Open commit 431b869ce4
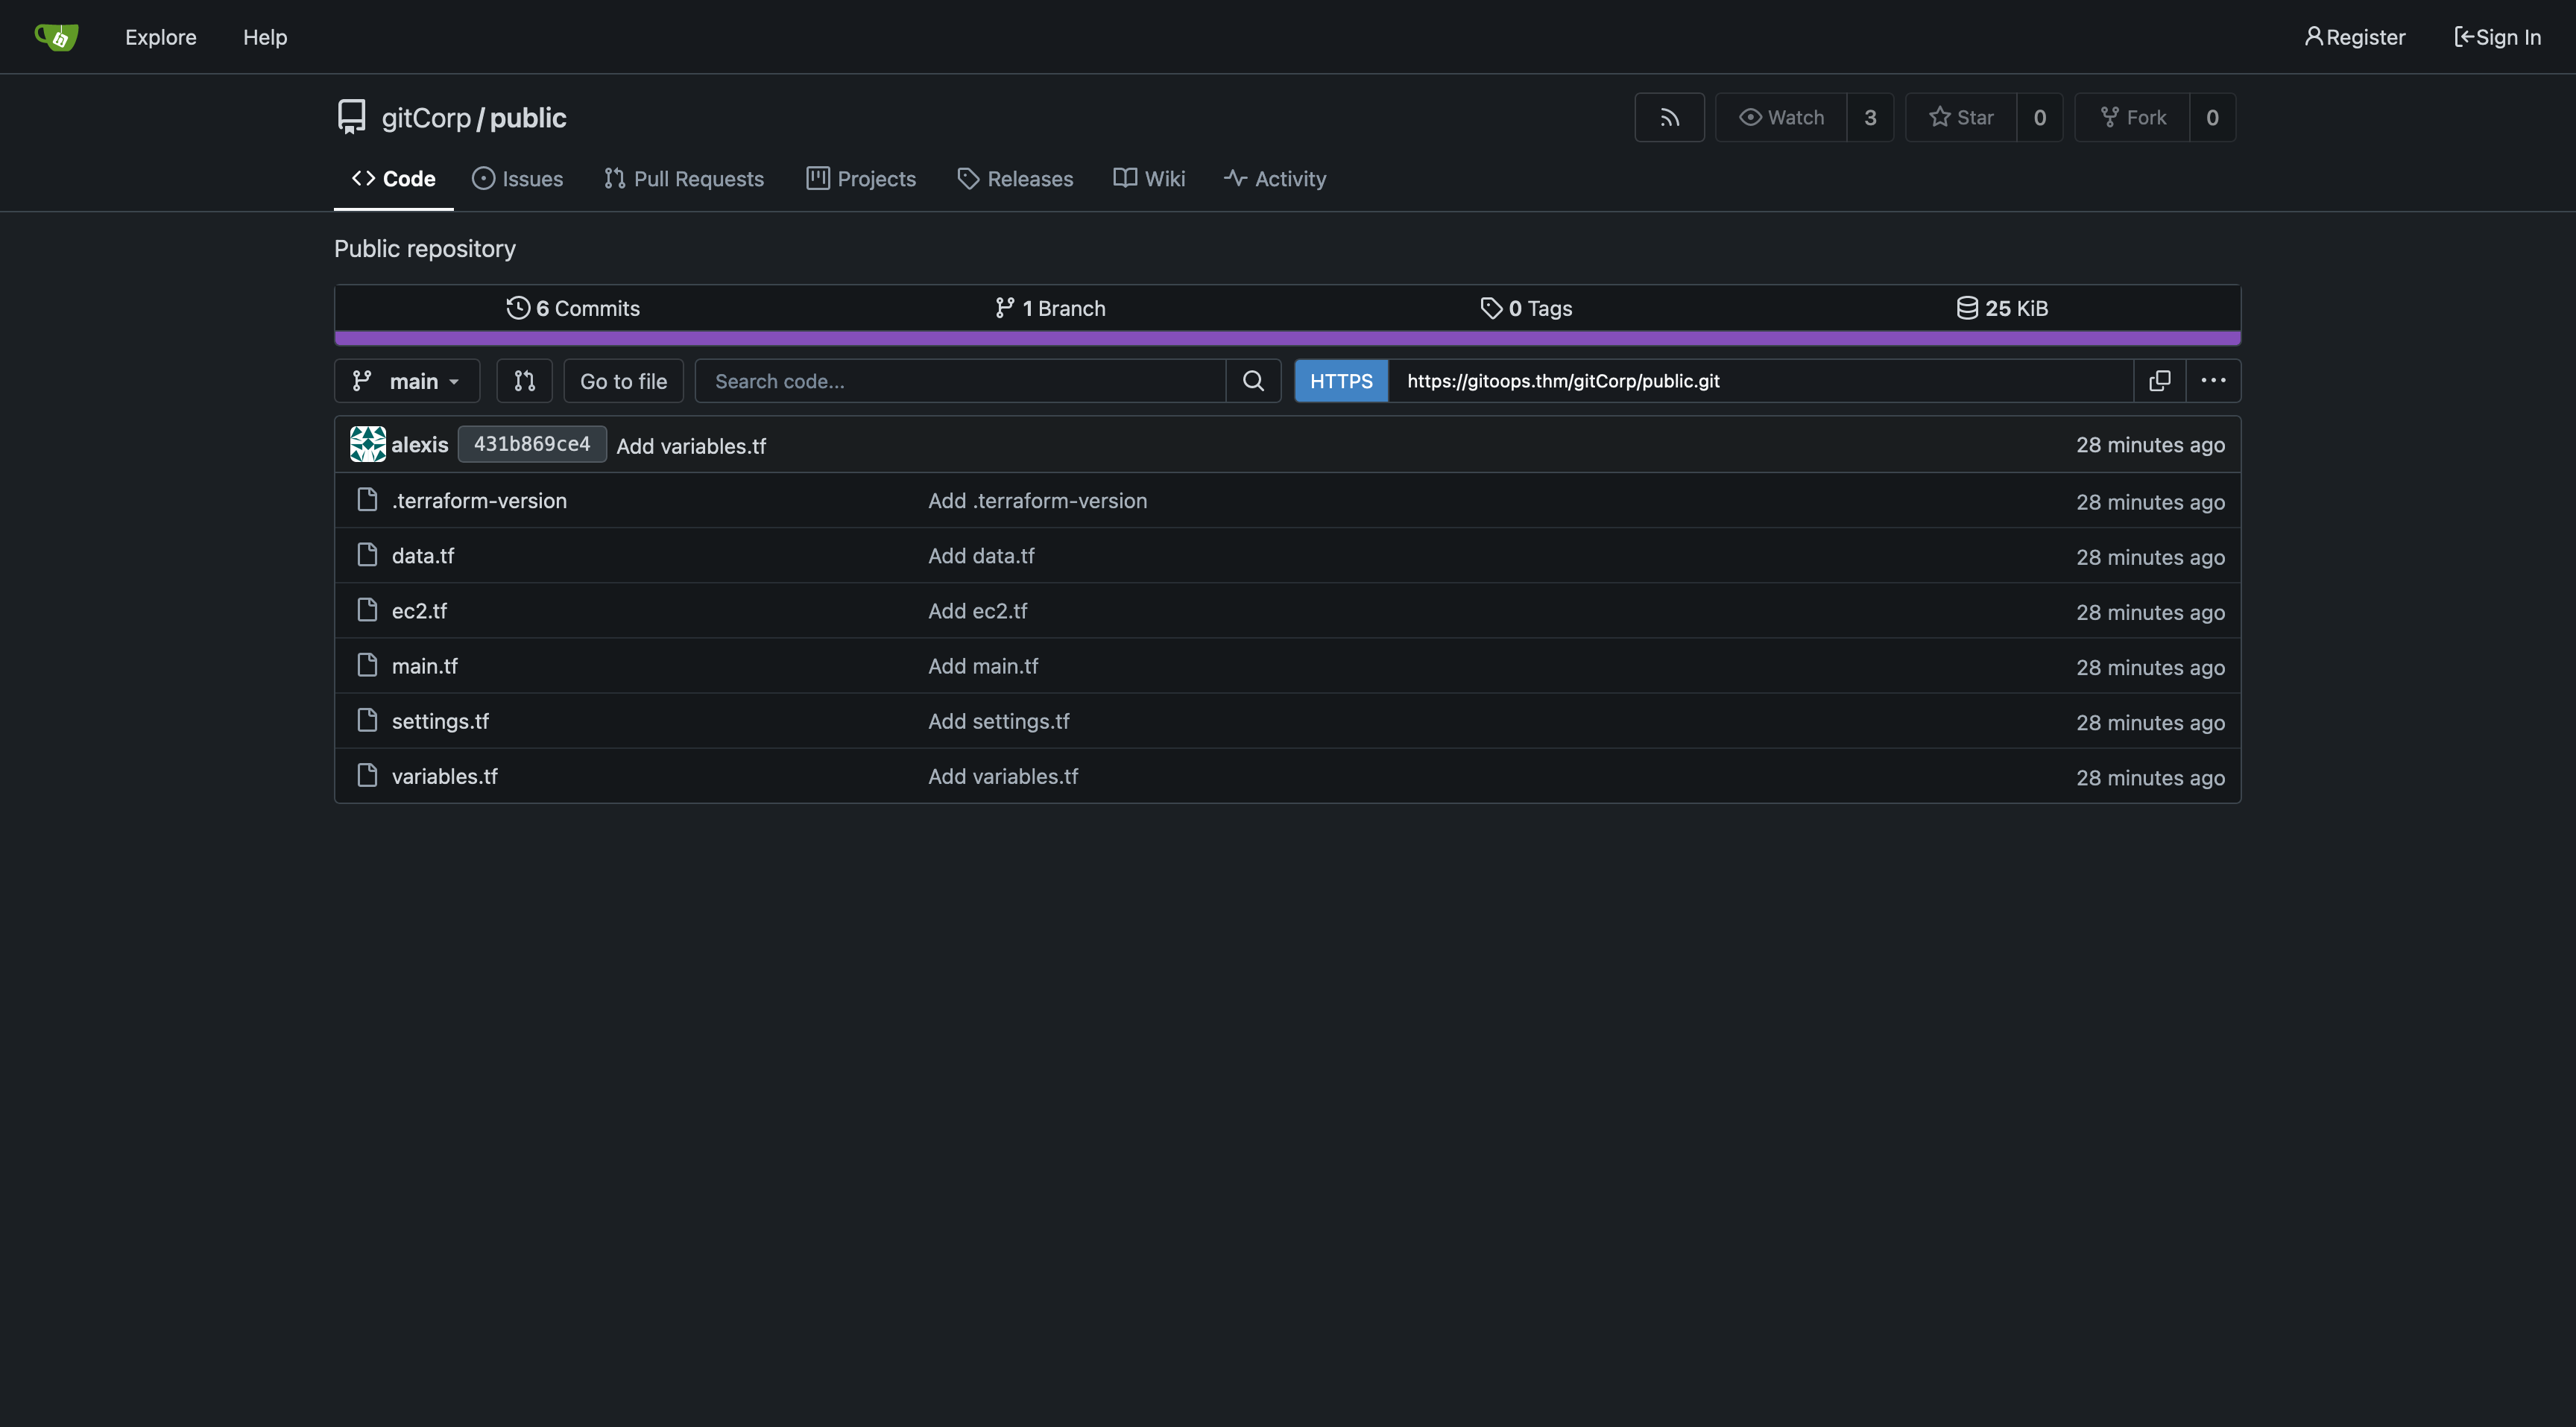The width and height of the screenshot is (2576, 1427). [x=532, y=444]
